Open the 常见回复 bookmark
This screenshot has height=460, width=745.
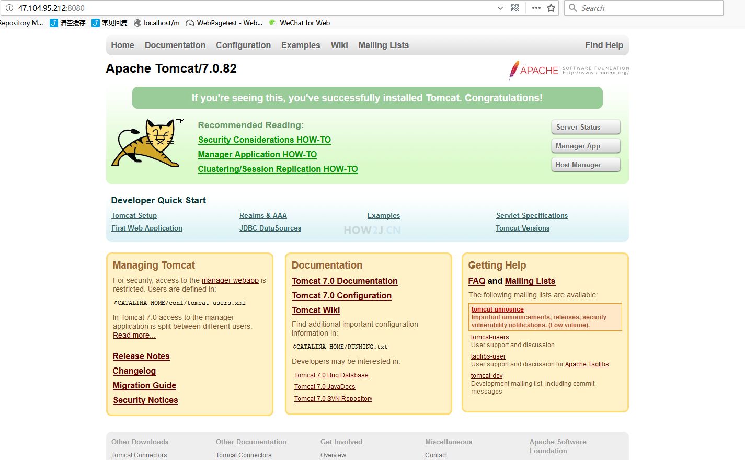(x=109, y=23)
